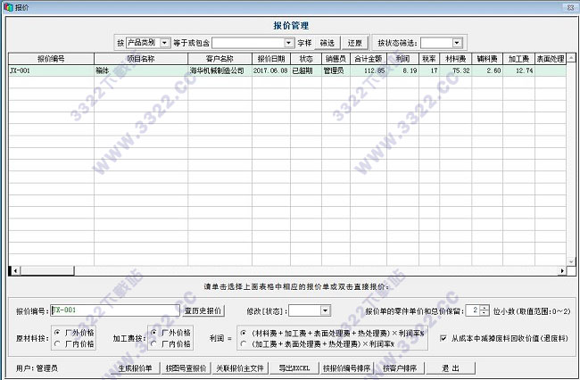The image size is (580, 380).
Task: Click the 生成报价单 button
Action: point(136,368)
